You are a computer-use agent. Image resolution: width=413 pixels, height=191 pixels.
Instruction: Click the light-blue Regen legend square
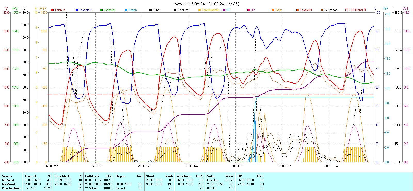126,10
